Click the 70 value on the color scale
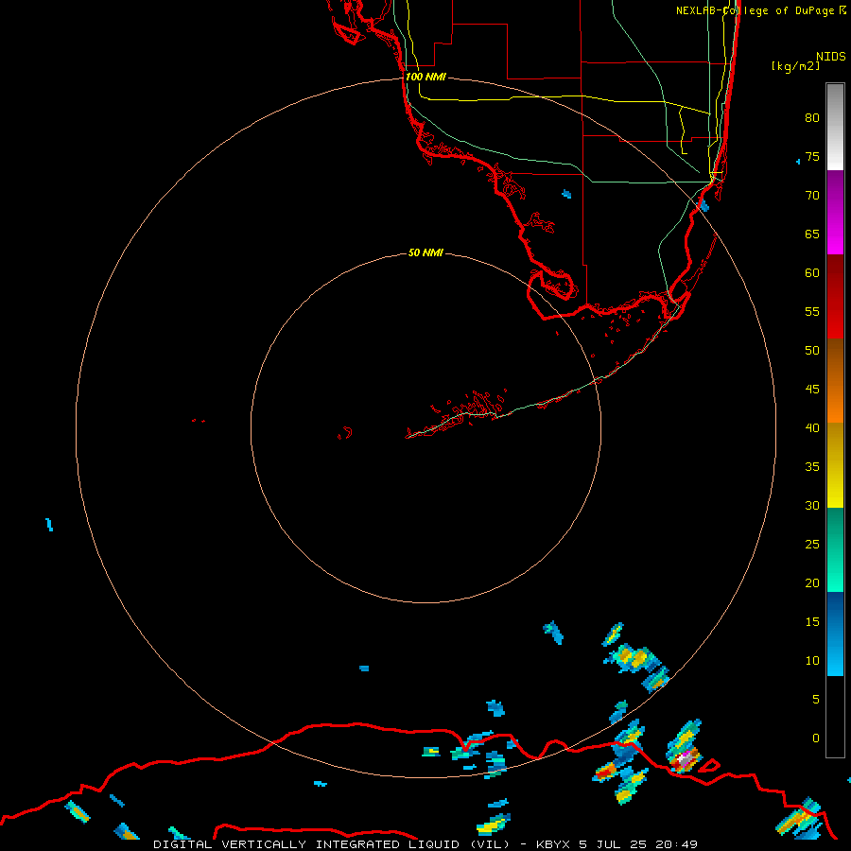The image size is (851, 851). [812, 196]
